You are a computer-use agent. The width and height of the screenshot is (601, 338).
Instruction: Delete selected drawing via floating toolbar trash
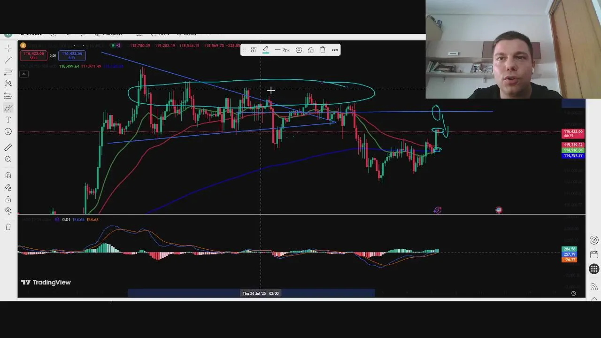[323, 50]
